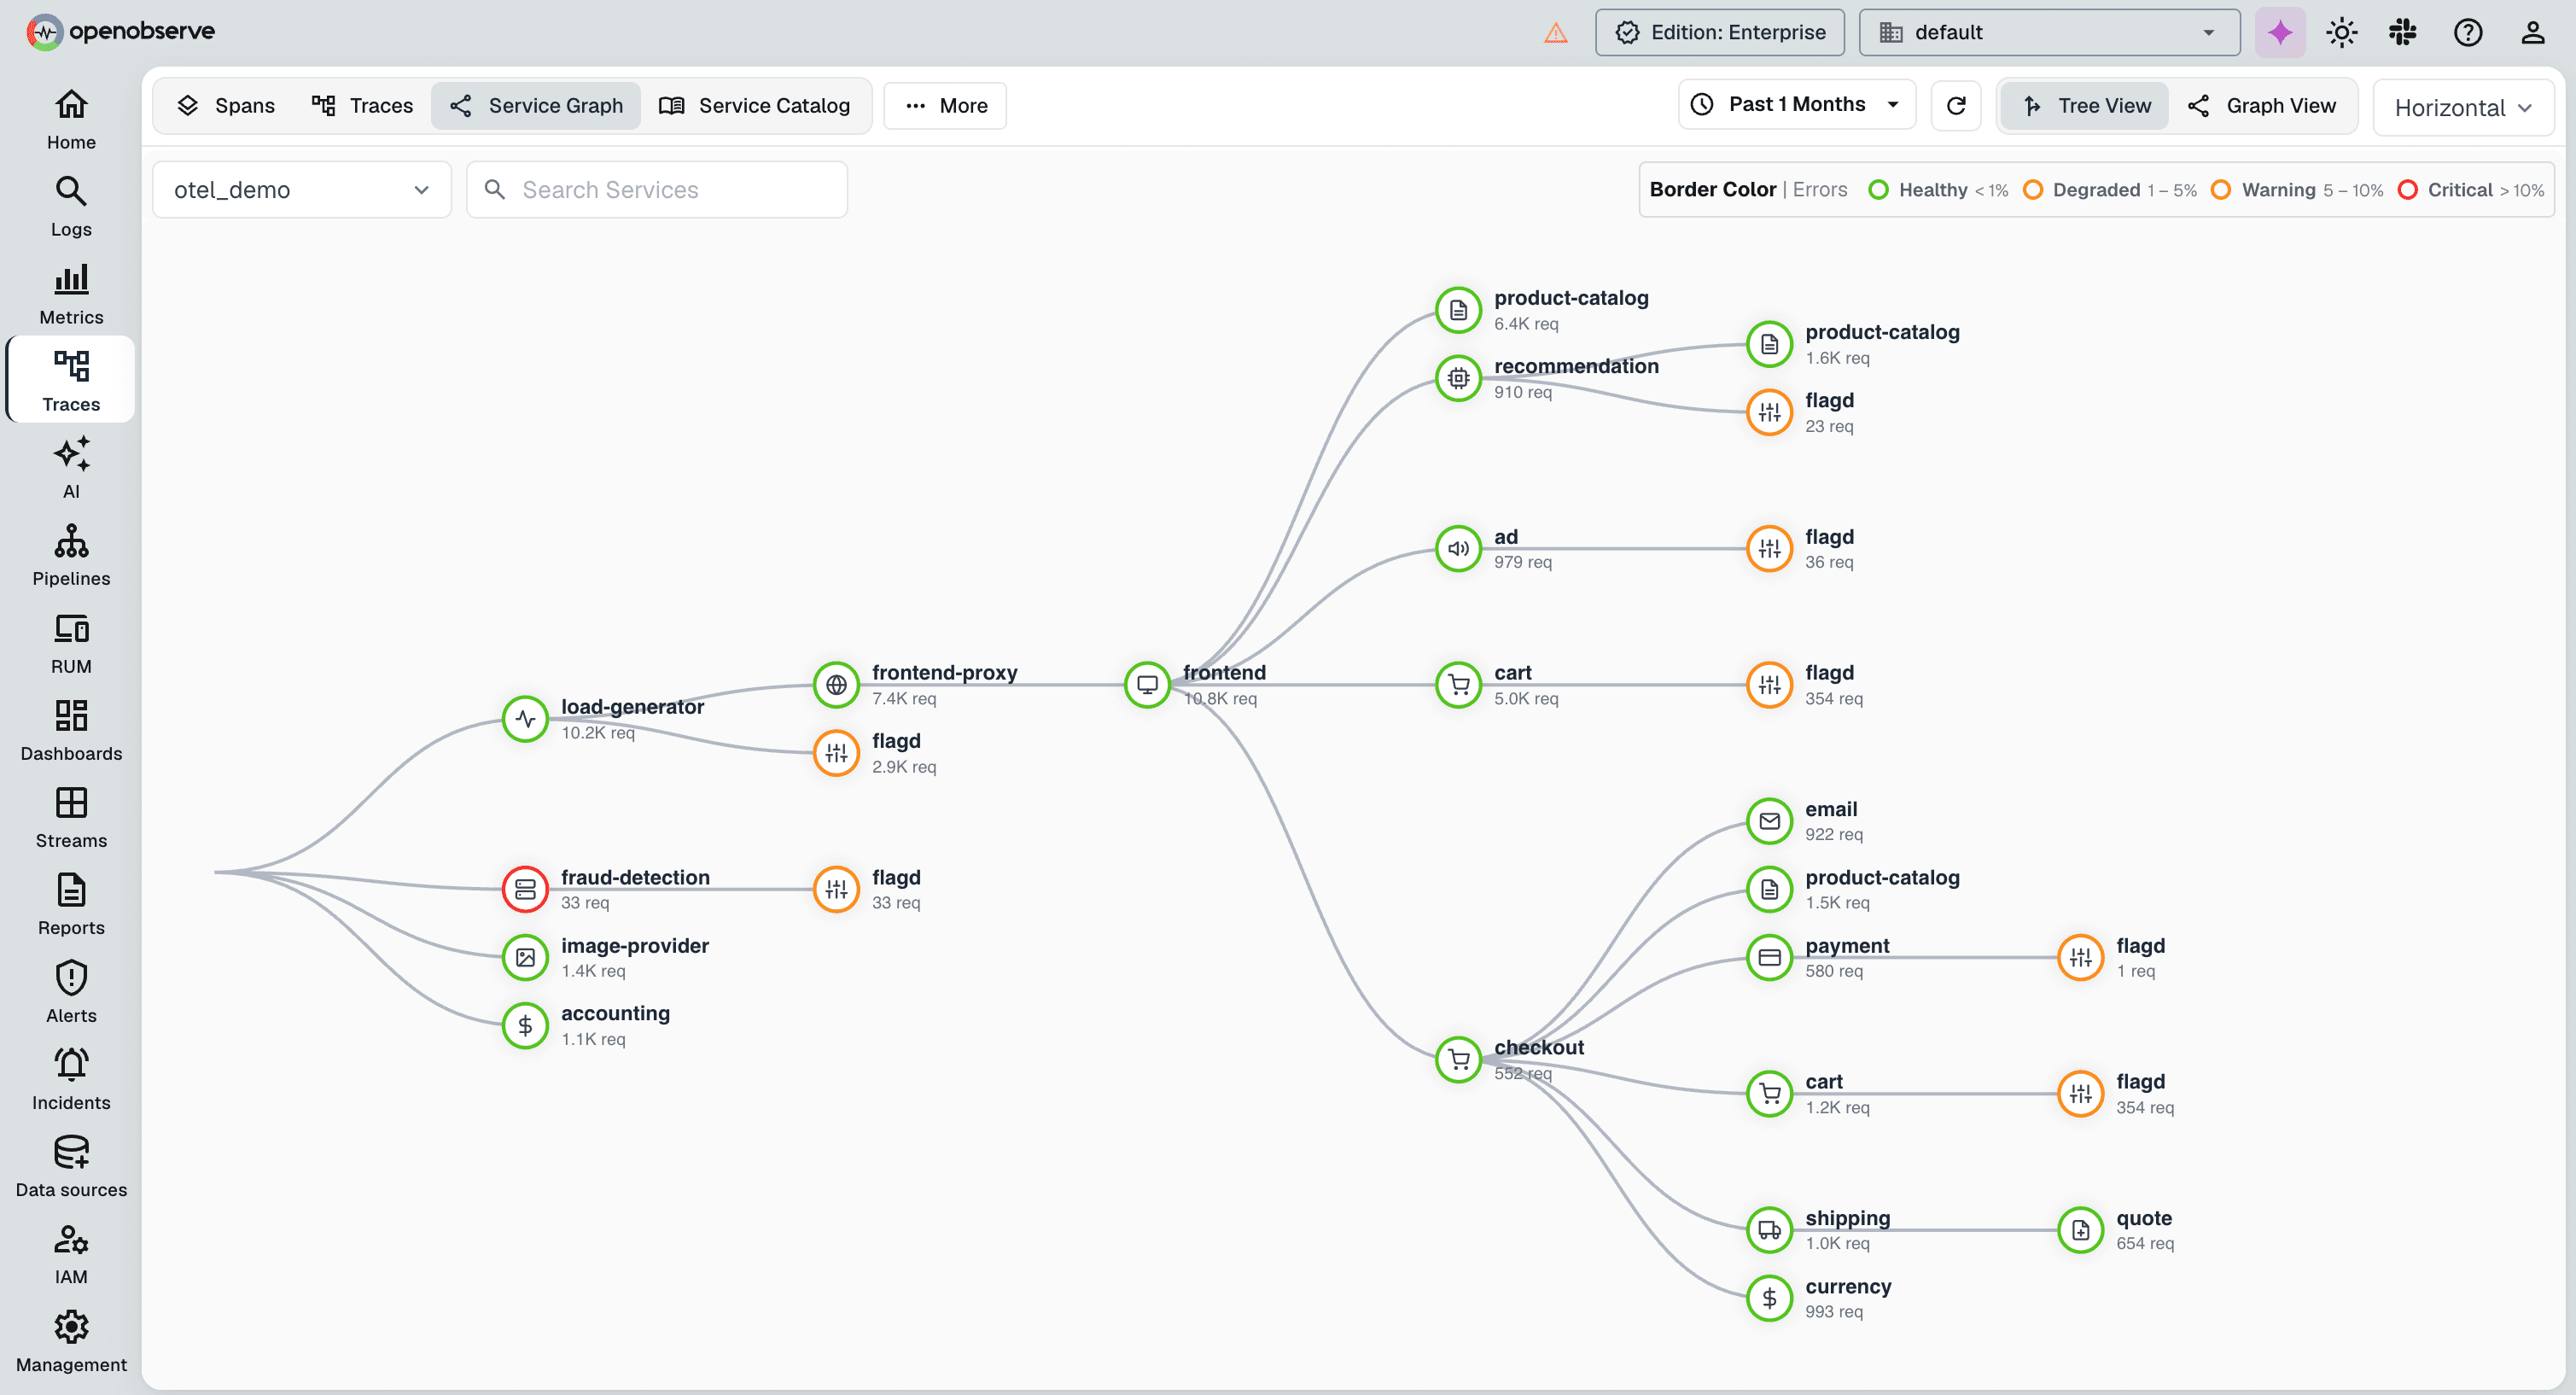Open Reports from the sidebar
The height and width of the screenshot is (1395, 2576).
point(71,904)
